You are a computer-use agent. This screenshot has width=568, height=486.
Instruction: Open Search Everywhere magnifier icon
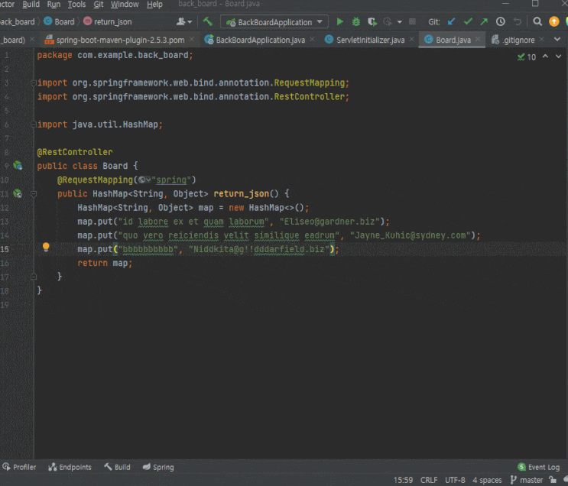537,21
